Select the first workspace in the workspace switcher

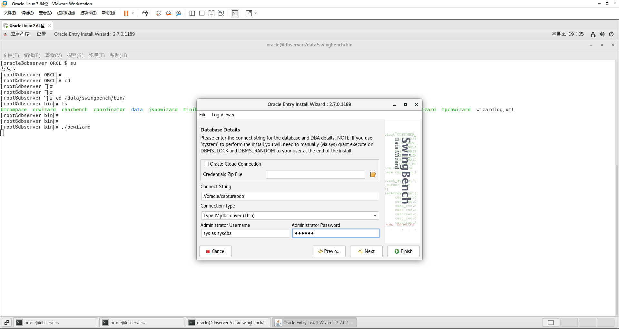coord(551,323)
